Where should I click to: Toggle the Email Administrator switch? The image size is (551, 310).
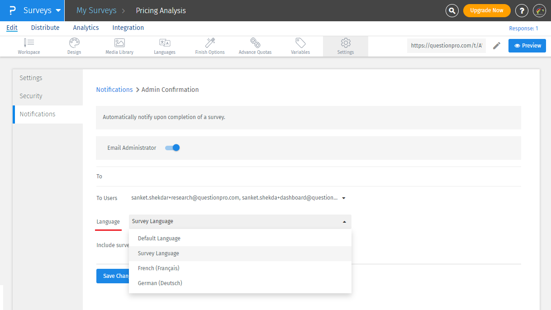(x=172, y=148)
